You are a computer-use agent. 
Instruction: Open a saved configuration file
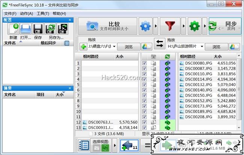[x=26, y=29]
